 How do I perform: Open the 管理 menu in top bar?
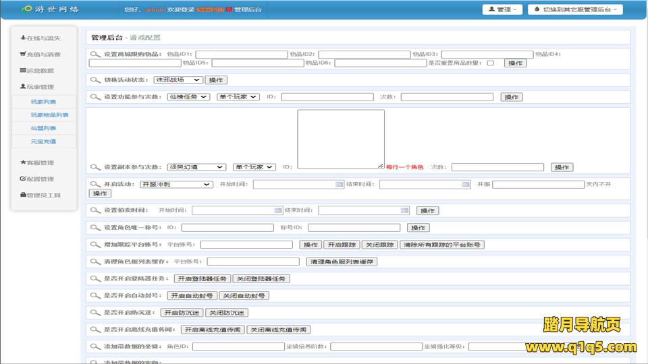(503, 9)
